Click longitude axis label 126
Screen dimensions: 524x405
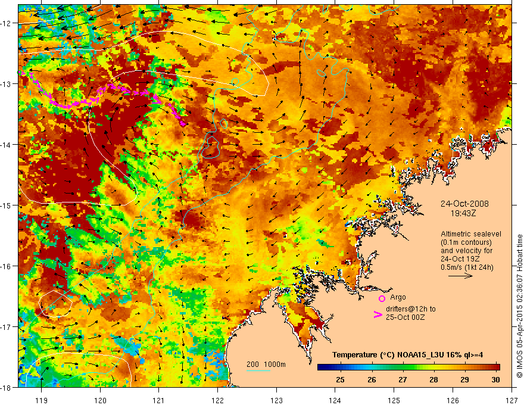tap(453, 400)
